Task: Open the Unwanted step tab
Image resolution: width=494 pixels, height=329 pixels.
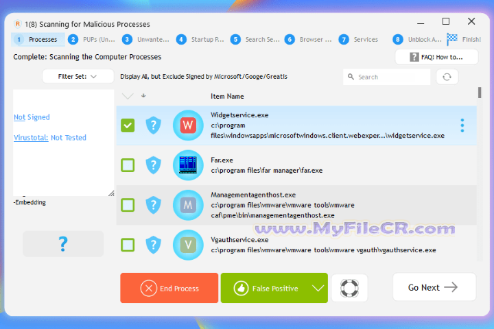Action: (x=146, y=39)
